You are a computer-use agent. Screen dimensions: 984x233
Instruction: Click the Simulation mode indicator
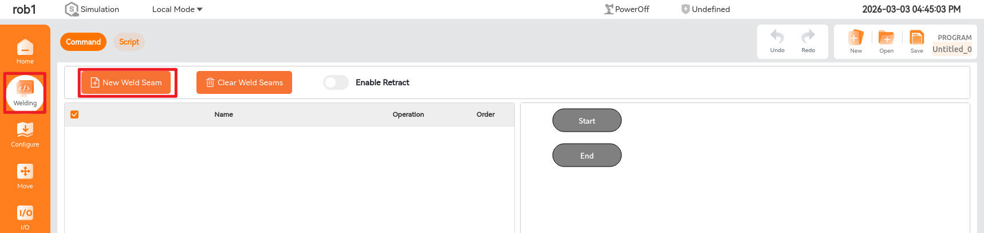tap(92, 9)
